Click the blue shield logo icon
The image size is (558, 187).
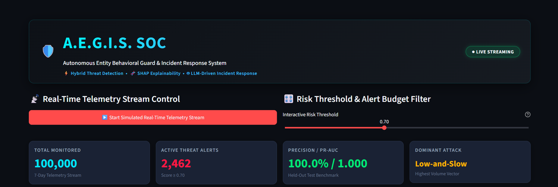48,51
